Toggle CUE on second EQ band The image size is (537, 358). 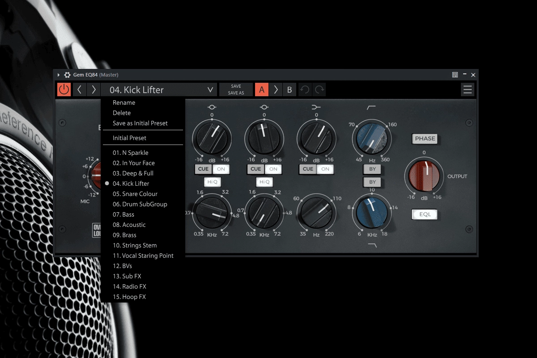point(256,169)
